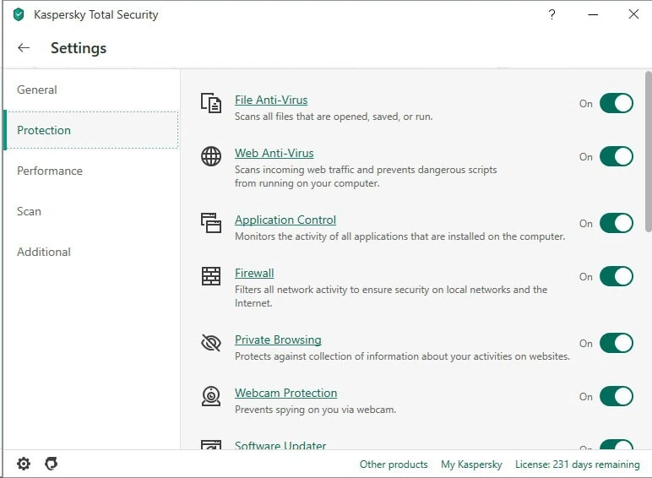The image size is (652, 478).
Task: Click the Web Anti-Virus globe icon
Action: (210, 156)
